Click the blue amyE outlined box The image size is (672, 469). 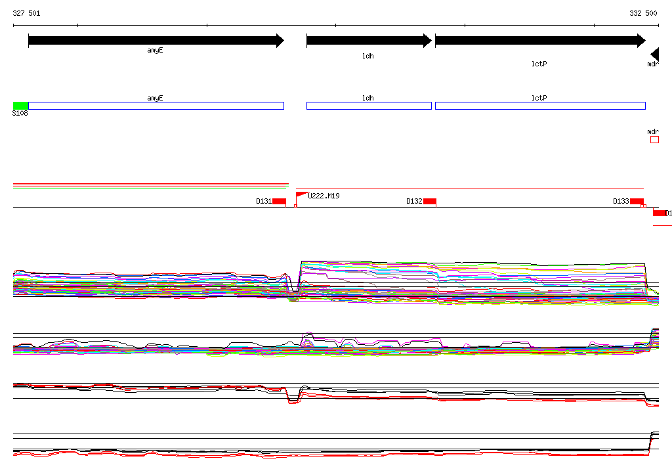pos(156,106)
